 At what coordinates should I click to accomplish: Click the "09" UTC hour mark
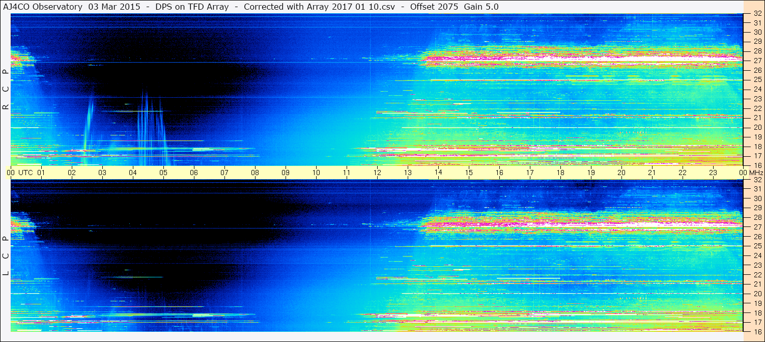[x=286, y=173]
